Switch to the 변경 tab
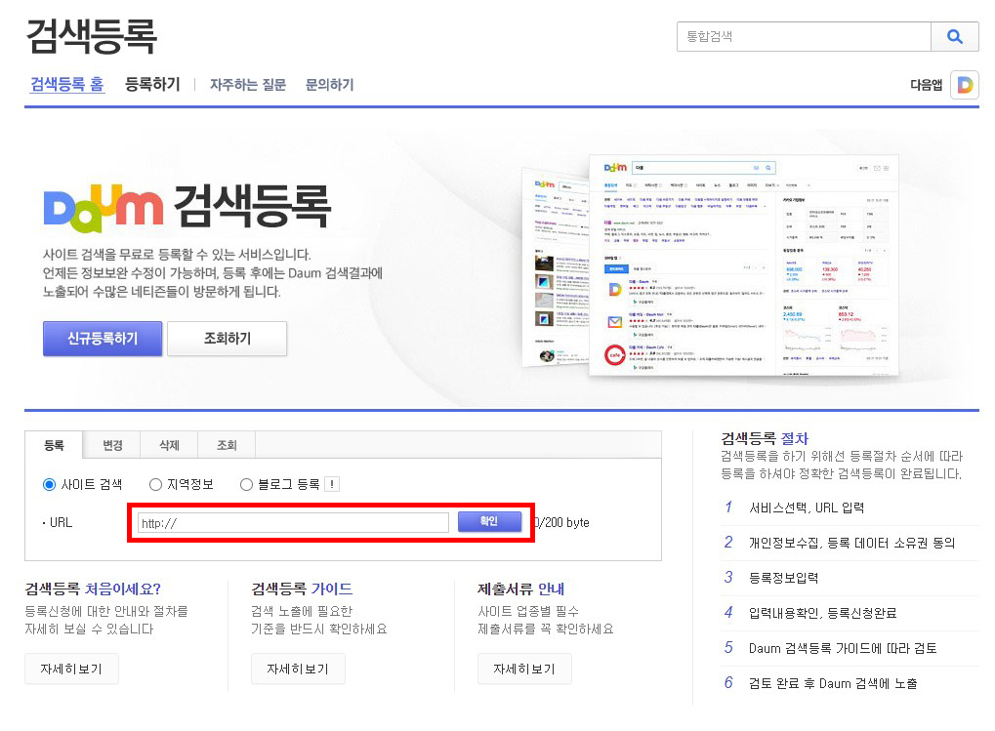The width and height of the screenshot is (995, 731). tap(112, 445)
